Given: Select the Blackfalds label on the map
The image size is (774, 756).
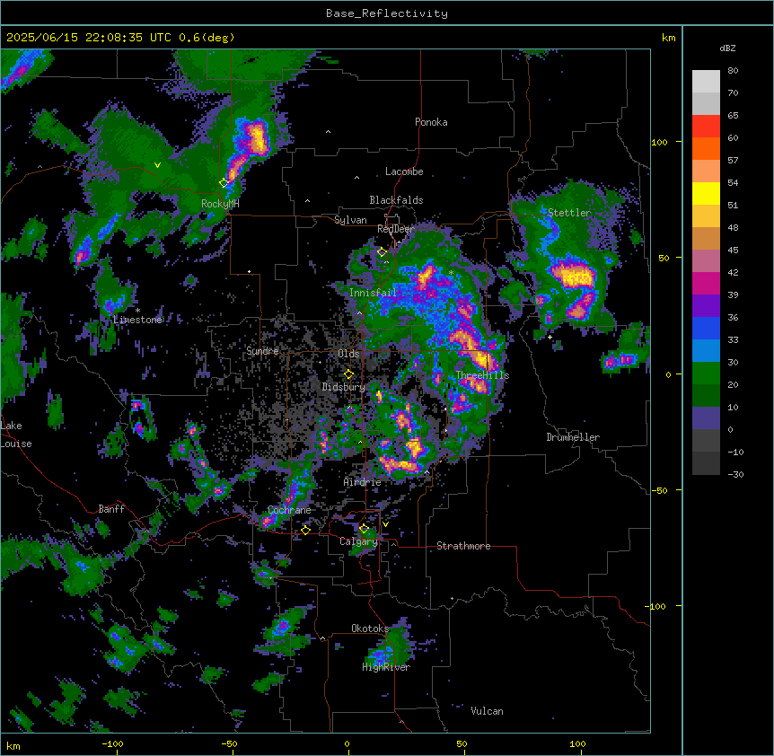Looking at the screenshot, I should (x=396, y=200).
